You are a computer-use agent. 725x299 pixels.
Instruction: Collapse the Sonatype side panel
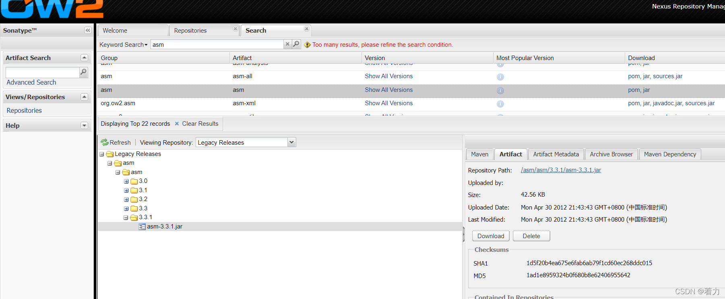[x=87, y=30]
